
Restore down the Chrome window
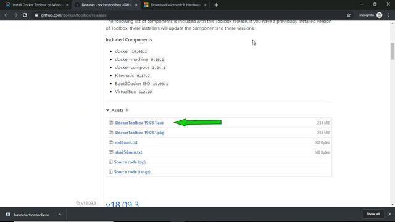tap(375, 4)
